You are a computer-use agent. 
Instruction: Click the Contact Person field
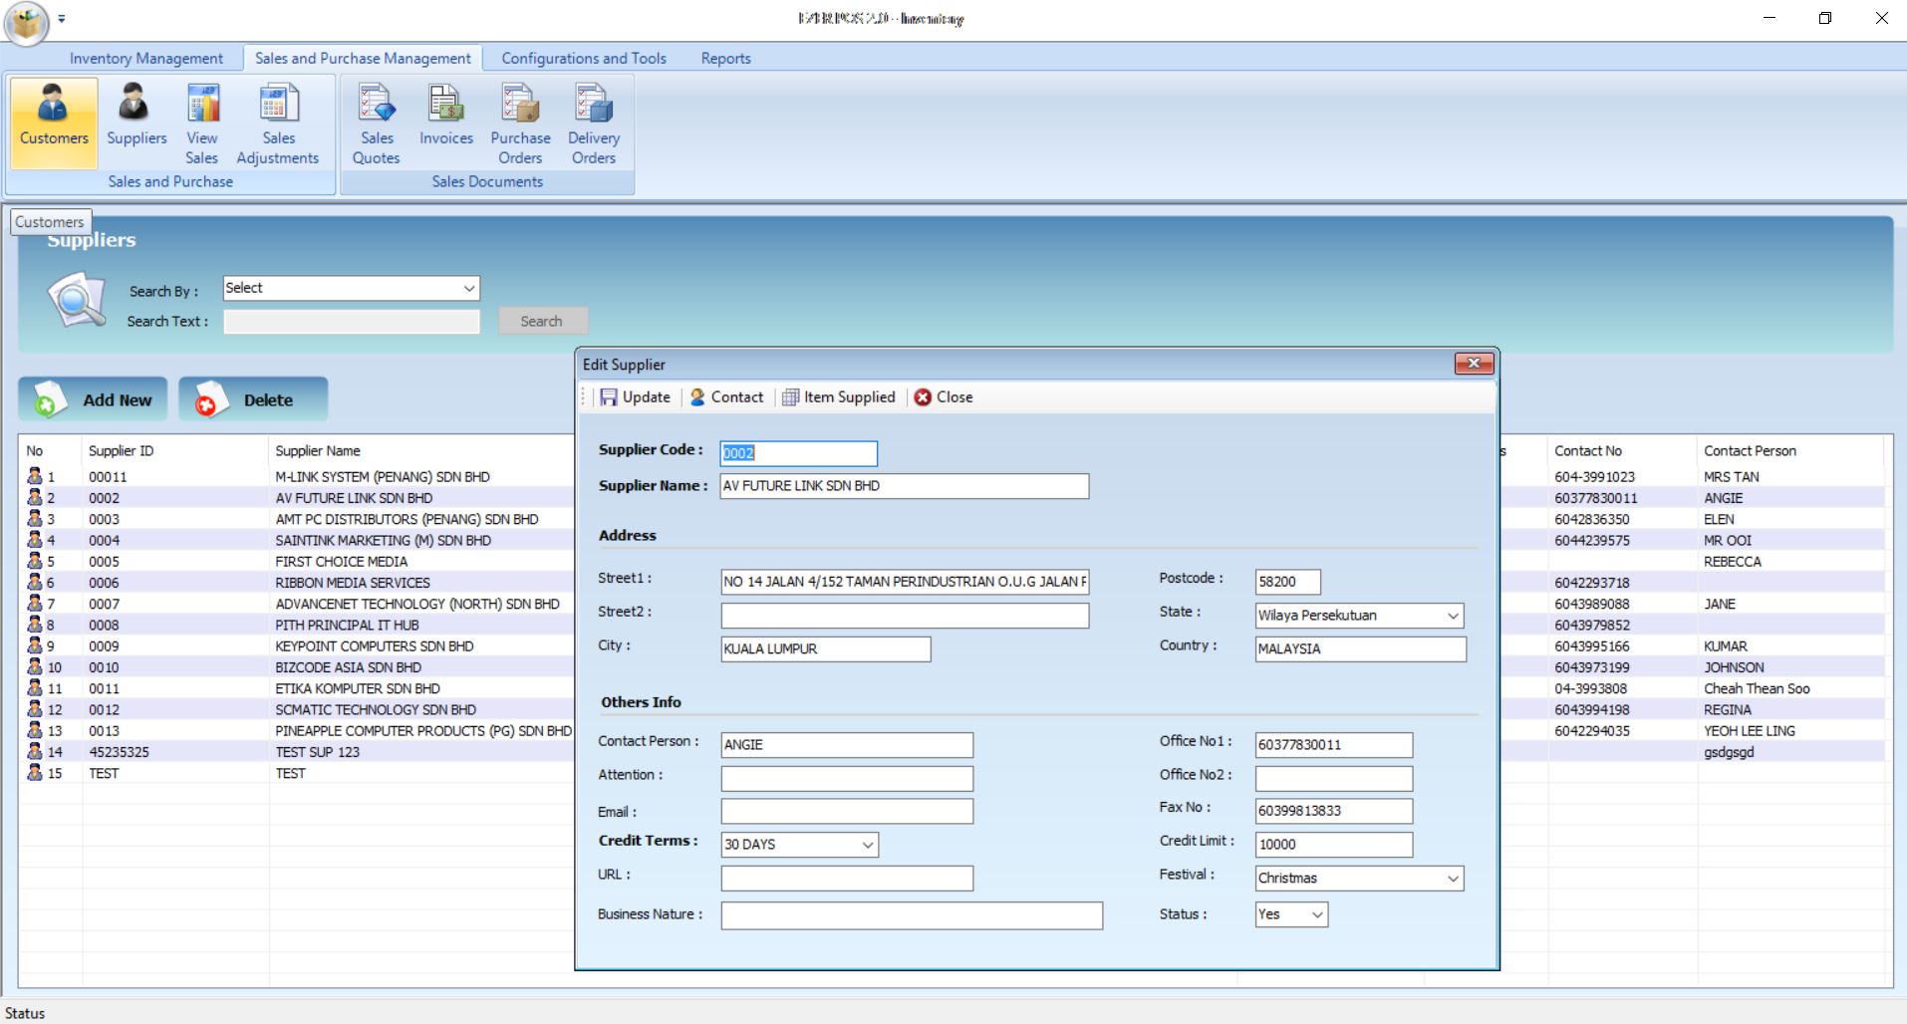point(847,745)
